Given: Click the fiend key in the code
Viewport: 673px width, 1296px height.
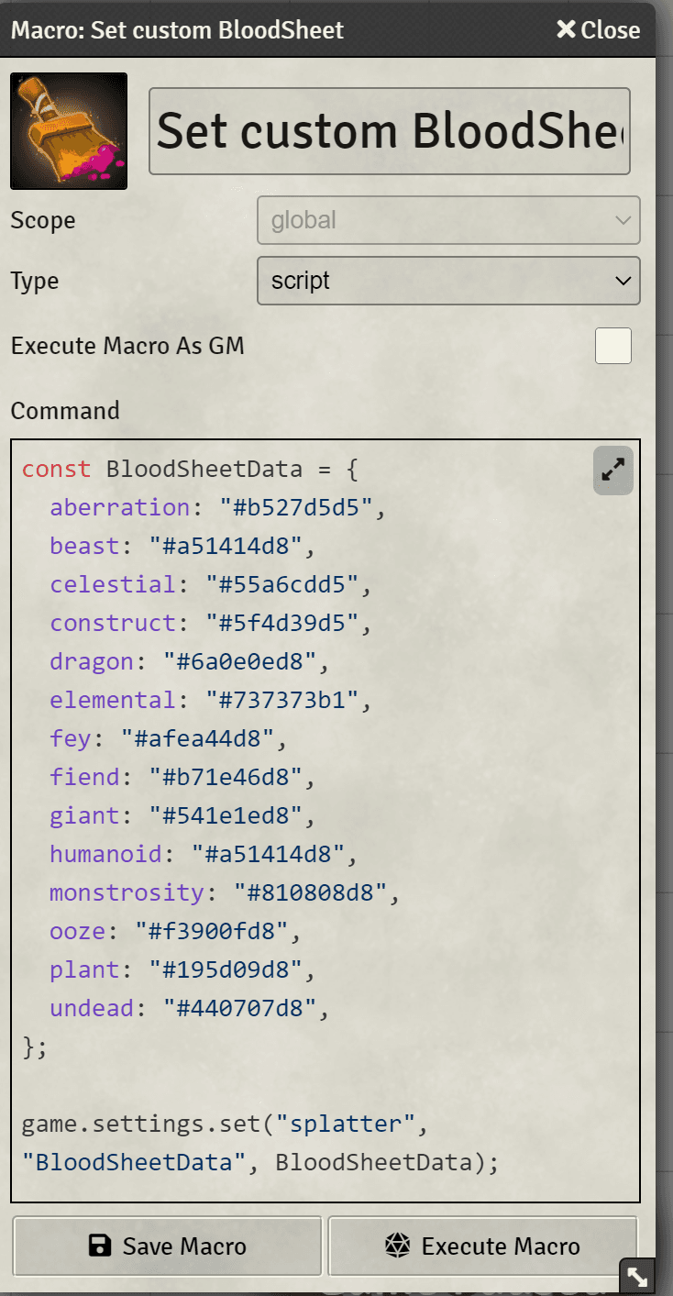Looking at the screenshot, I should tap(85, 777).
